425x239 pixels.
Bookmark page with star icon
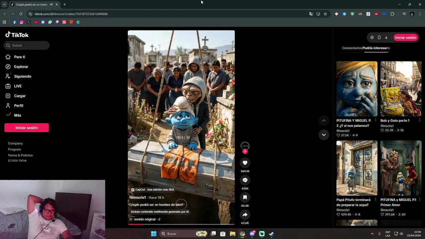pos(325,14)
